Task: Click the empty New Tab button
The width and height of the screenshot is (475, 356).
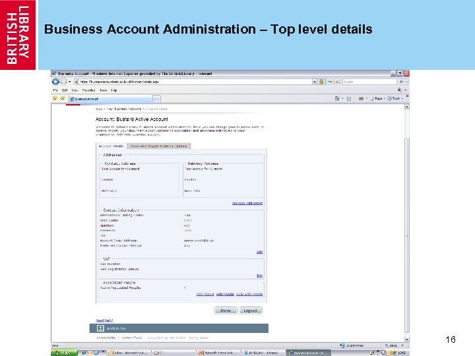Action: [156, 99]
